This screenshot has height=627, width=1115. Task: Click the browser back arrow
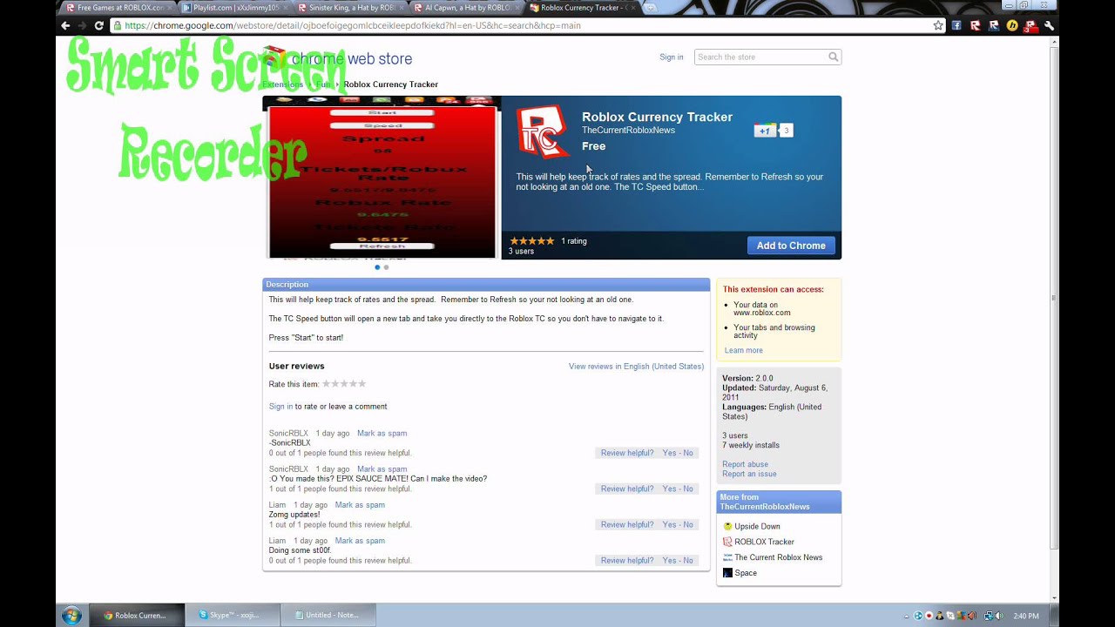click(65, 25)
